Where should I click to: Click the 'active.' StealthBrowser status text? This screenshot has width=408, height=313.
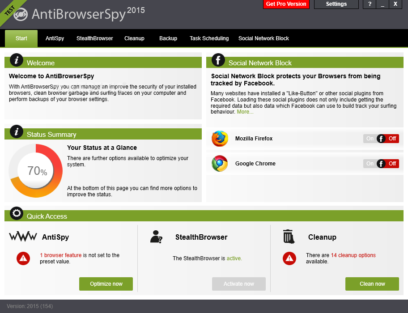click(x=234, y=258)
